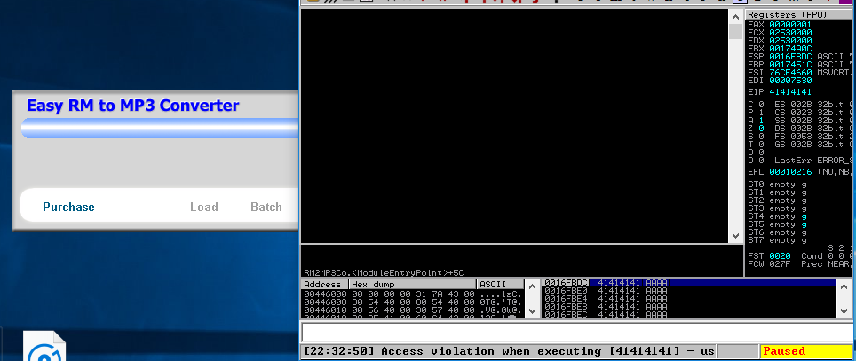The width and height of the screenshot is (856, 361).
Task: Toggle the T trap flag value
Action: (761, 144)
